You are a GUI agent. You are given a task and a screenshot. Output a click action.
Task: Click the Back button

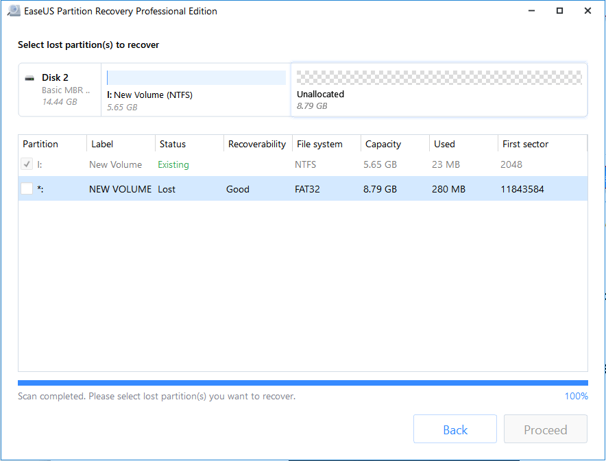(454, 429)
